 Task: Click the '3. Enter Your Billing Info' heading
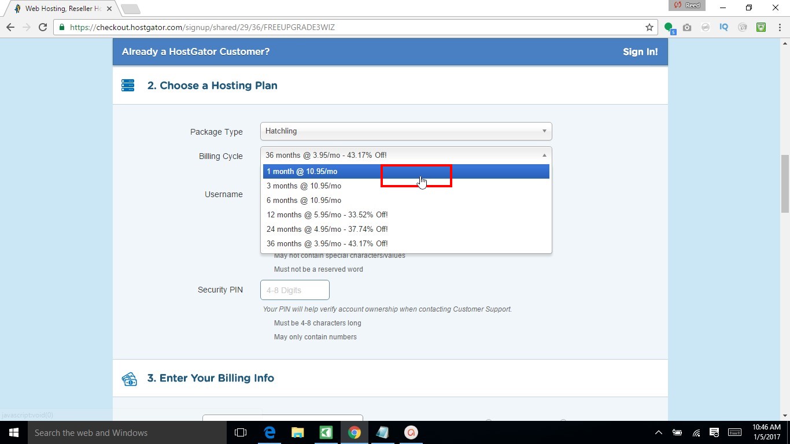(x=211, y=378)
